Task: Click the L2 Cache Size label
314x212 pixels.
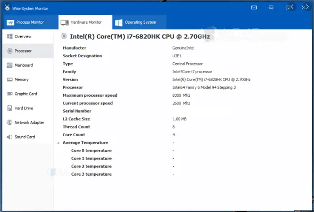Action: click(76, 119)
